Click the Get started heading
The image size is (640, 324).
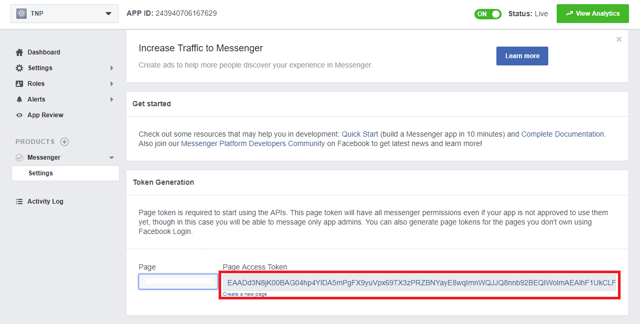tap(151, 104)
